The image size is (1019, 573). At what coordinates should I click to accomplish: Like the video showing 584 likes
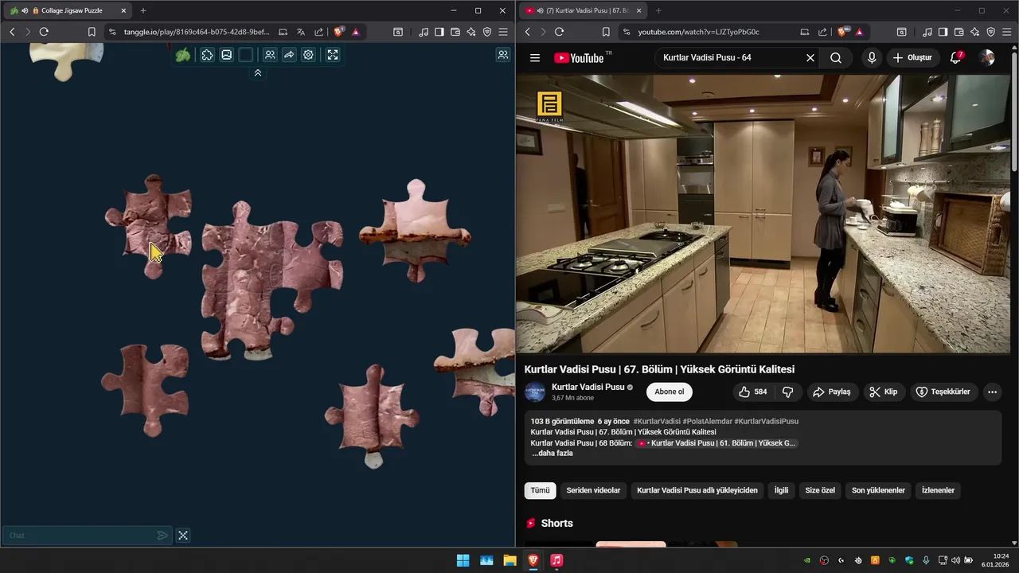(x=752, y=392)
